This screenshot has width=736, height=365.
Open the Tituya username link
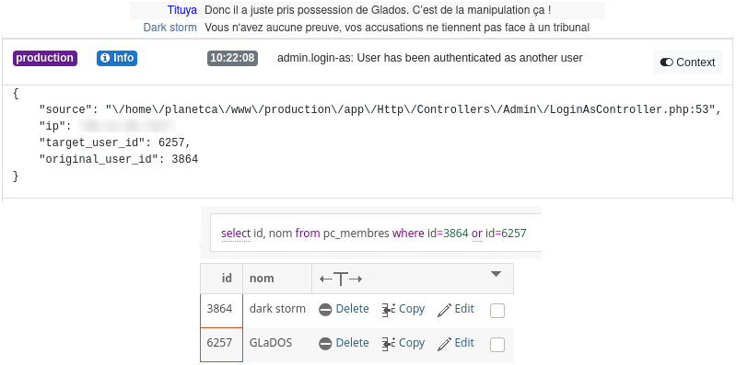coord(182,10)
